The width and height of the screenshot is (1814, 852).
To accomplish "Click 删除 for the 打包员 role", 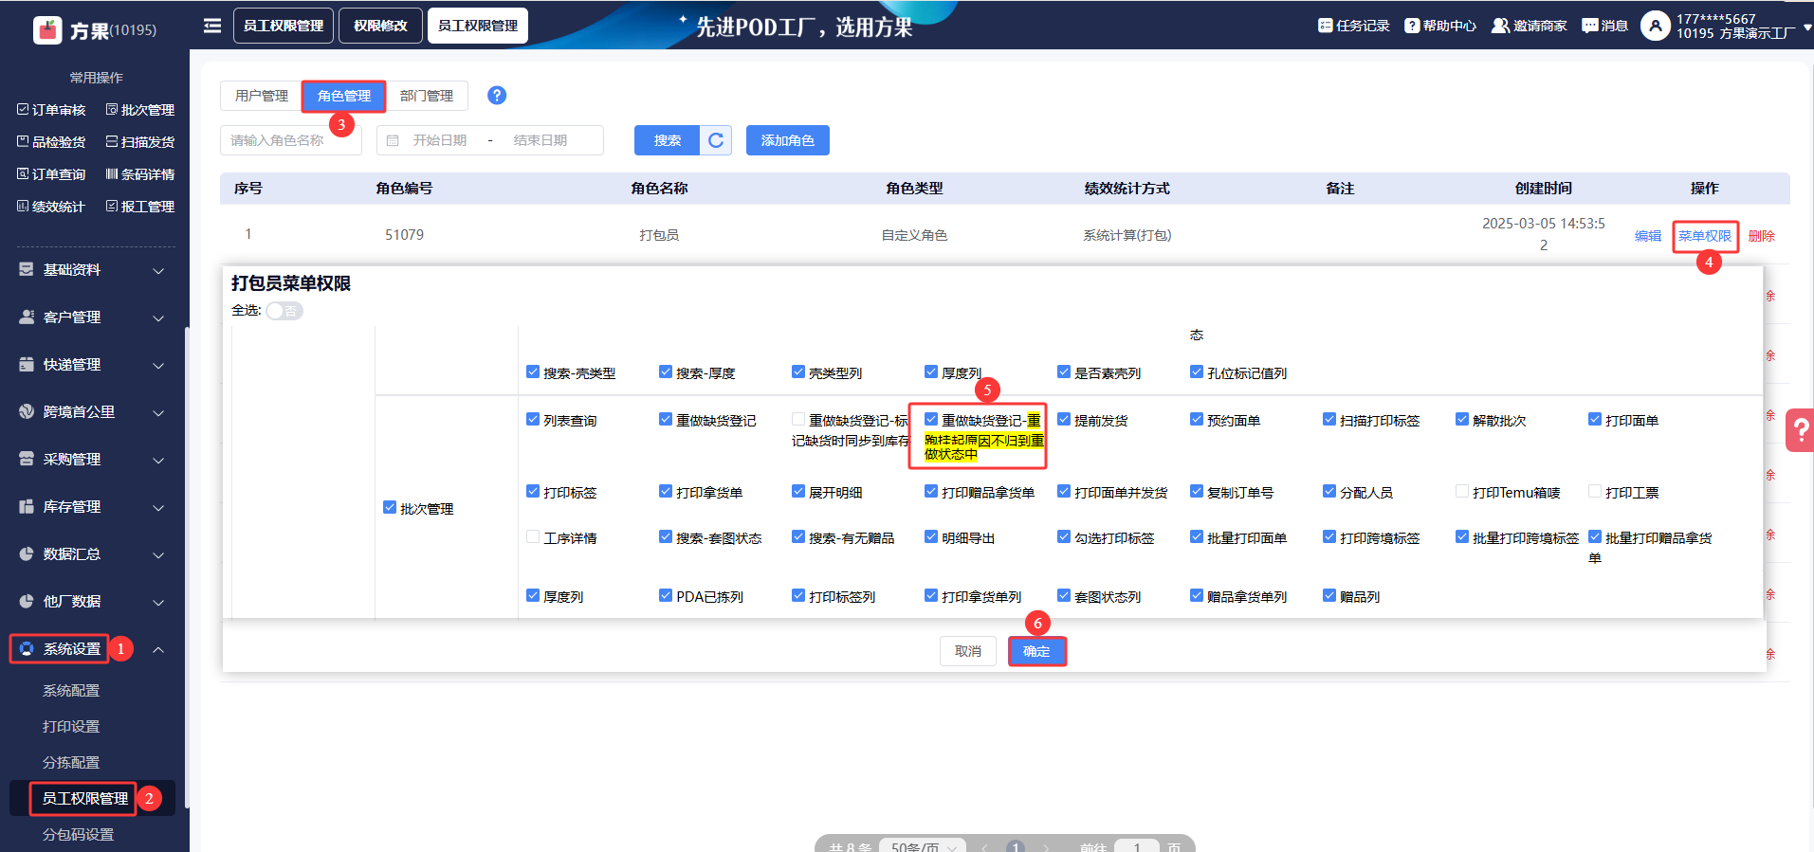I will click(1762, 236).
